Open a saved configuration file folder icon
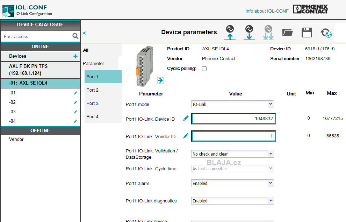 pyautogui.click(x=288, y=33)
